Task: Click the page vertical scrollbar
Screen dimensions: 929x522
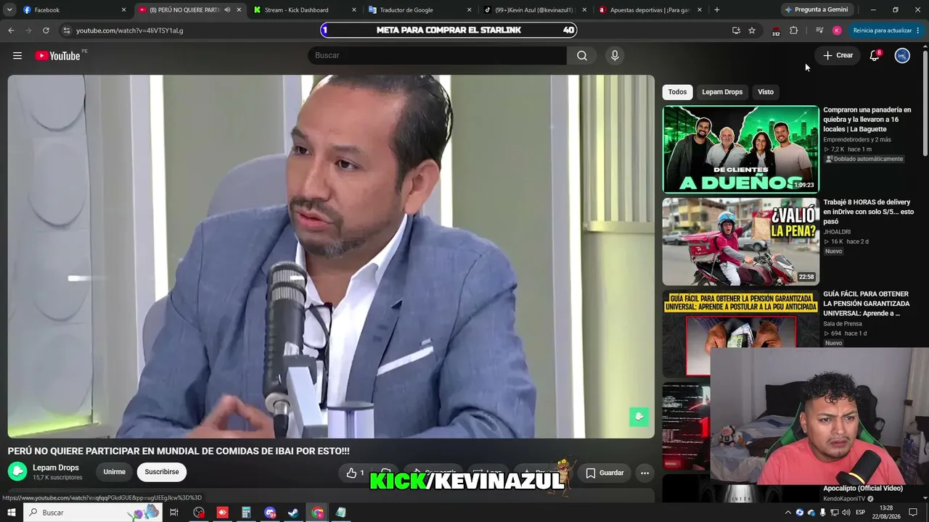Action: [925, 101]
